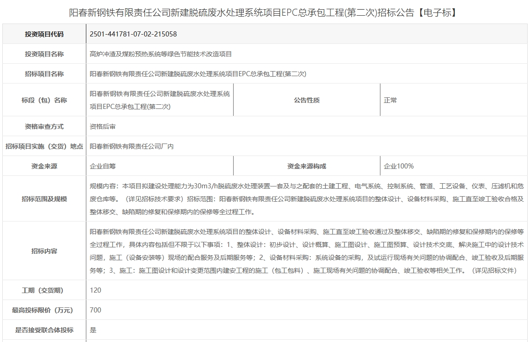Select the text 高炉冲渣及煤粉预热系统等绿色节能技术改造项目
Screen dimensions: 530x342
coord(161,54)
